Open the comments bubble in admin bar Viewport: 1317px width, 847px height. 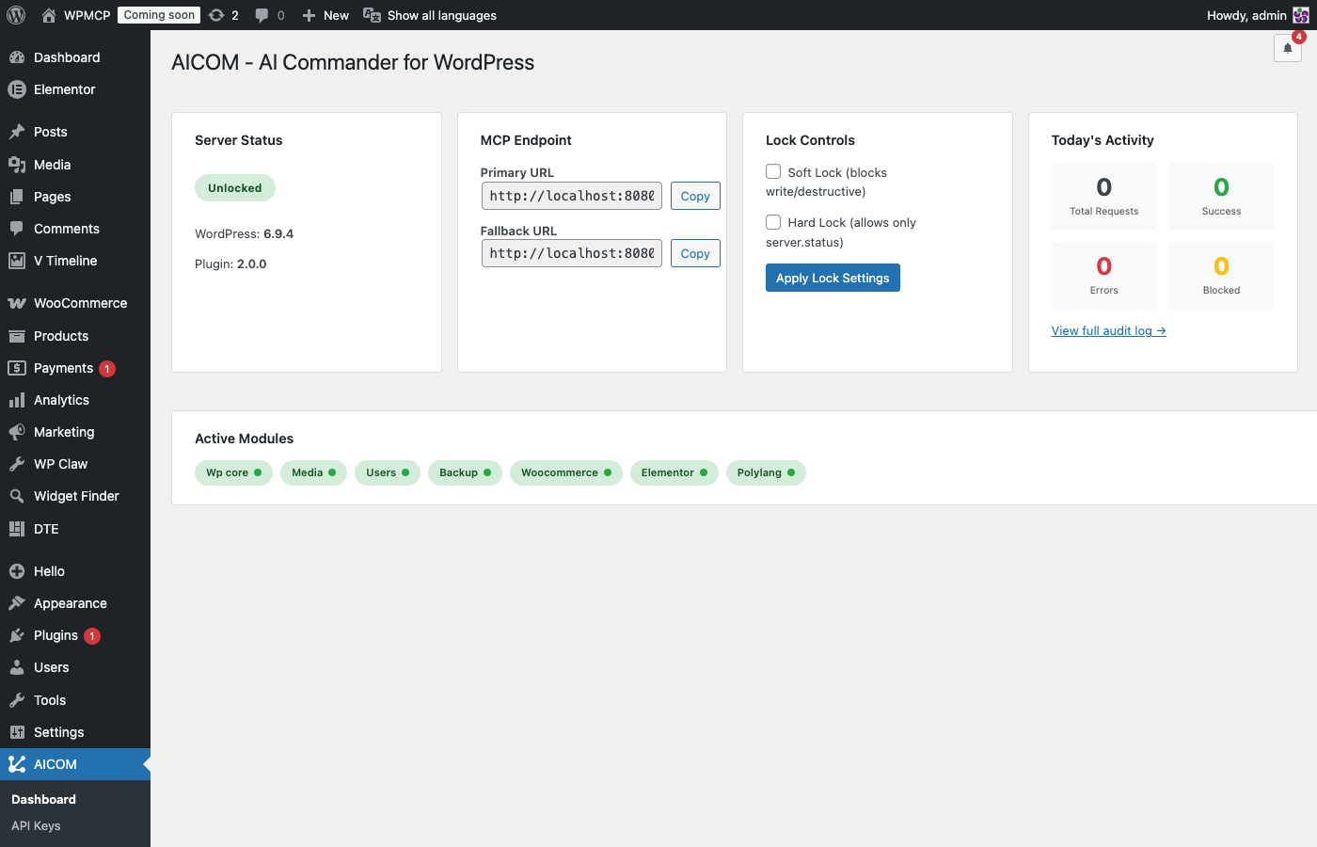pos(262,15)
